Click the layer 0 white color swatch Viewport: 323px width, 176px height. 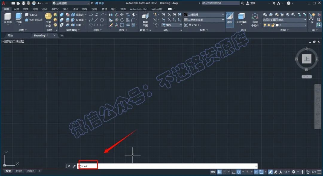click(277, 25)
